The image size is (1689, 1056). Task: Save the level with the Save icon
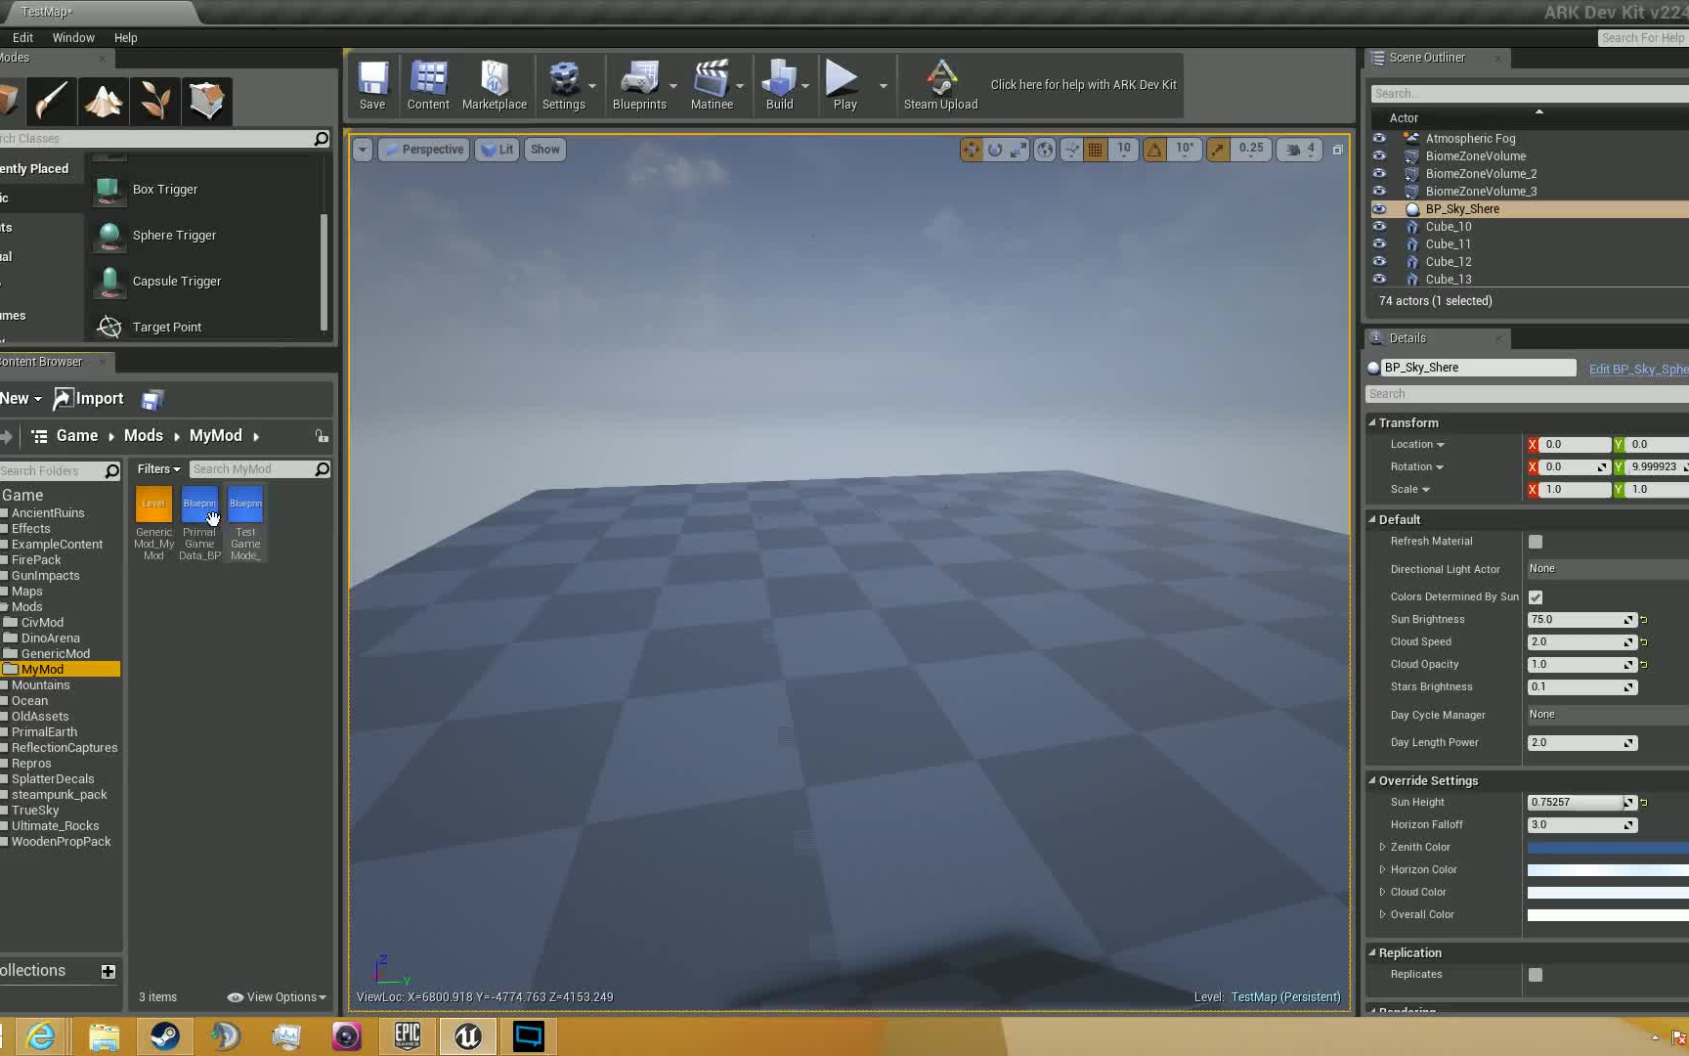point(372,85)
